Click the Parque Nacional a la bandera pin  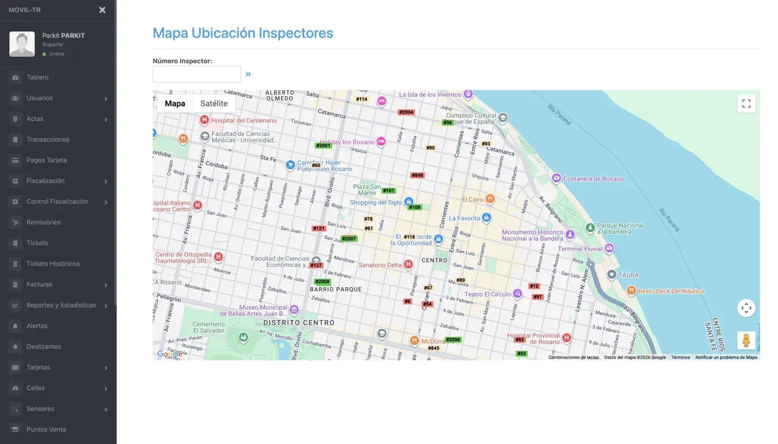click(590, 228)
